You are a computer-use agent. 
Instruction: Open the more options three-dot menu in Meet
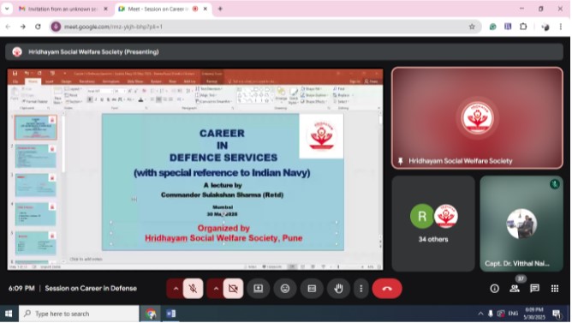click(361, 289)
